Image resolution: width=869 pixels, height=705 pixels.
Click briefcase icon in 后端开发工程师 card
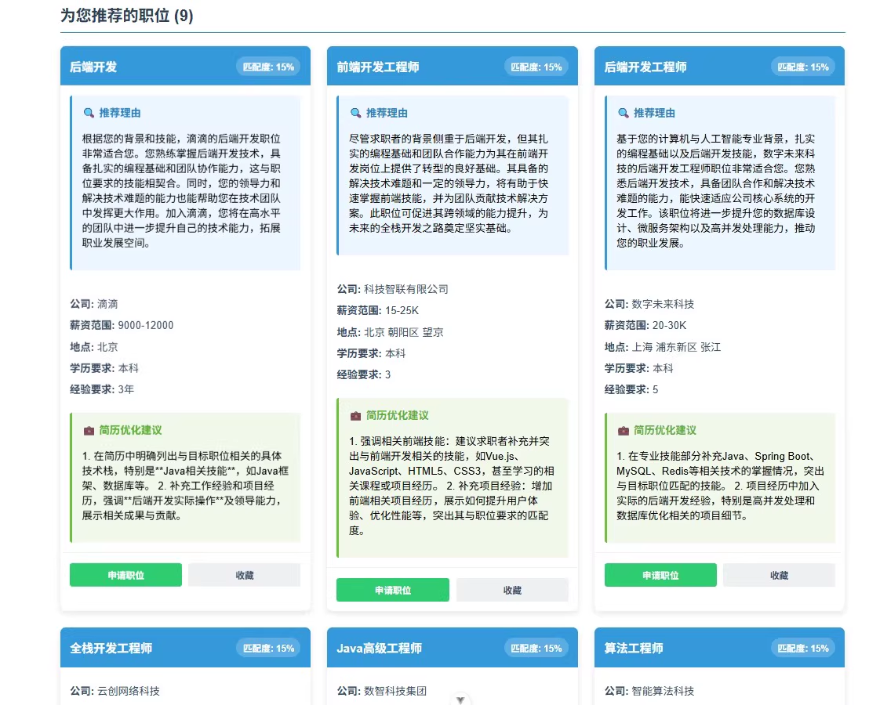point(624,431)
